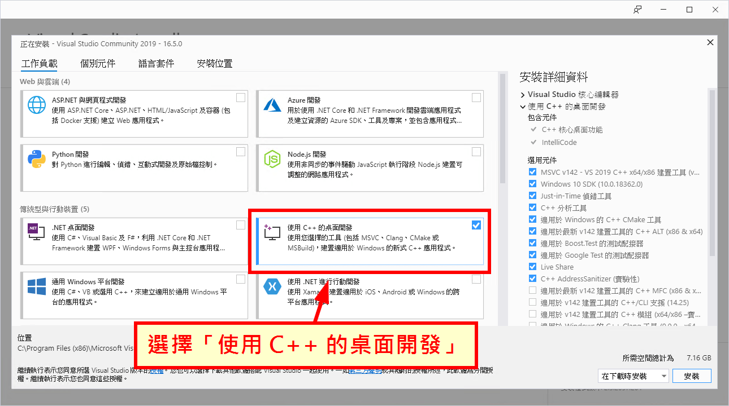Click the feedback icon in the title bar
Viewport: 729px width, 406px height.
coord(637,10)
